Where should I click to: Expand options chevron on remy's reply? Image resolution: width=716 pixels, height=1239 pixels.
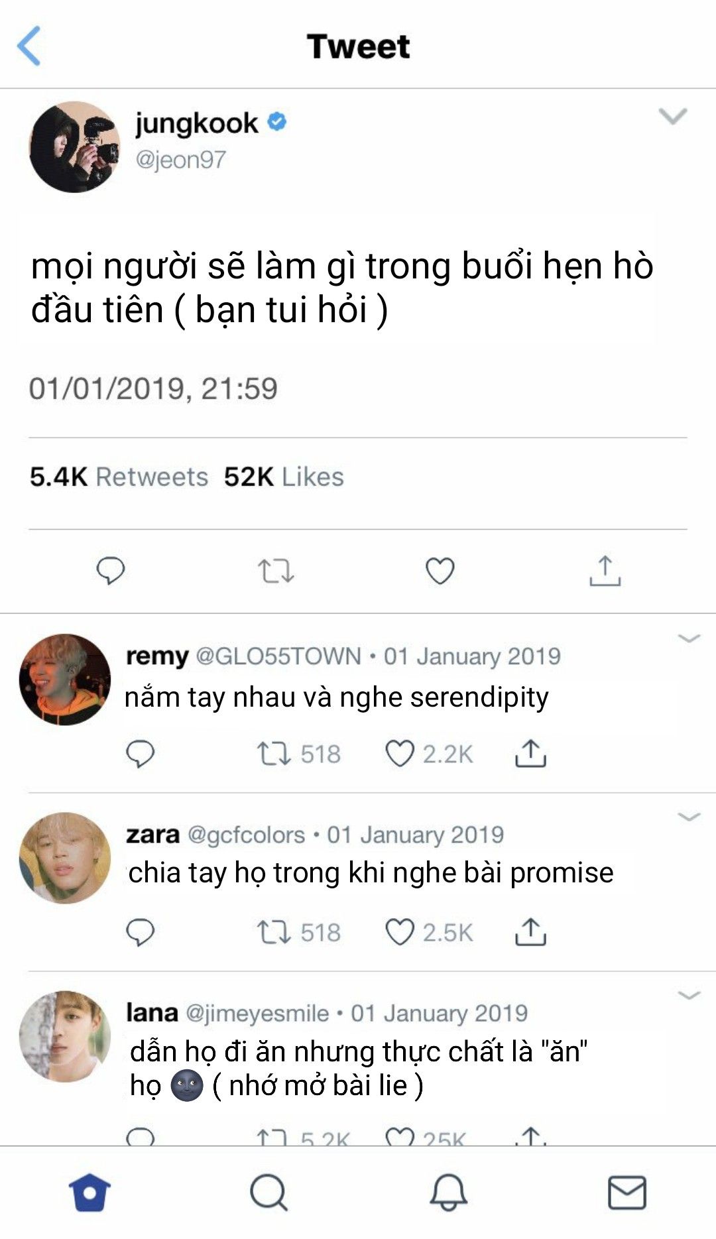[689, 638]
